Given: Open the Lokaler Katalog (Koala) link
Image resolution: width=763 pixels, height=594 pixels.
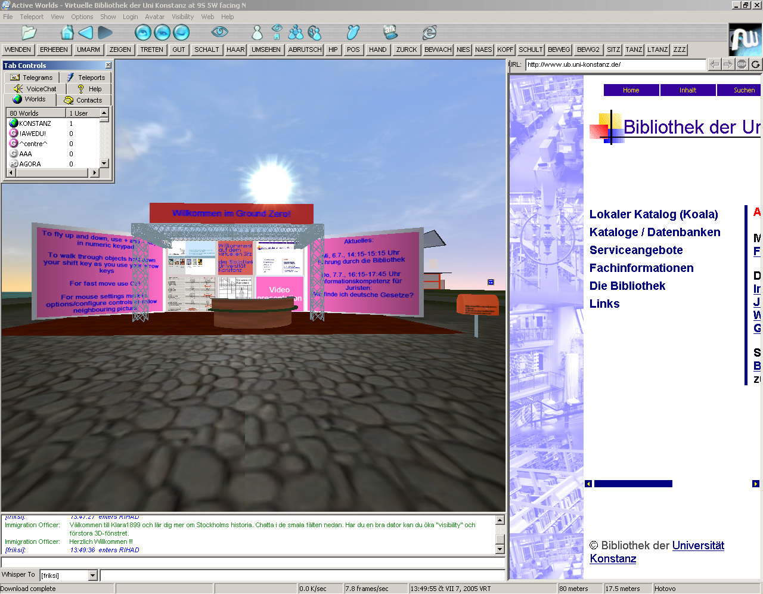Looking at the screenshot, I should point(653,214).
